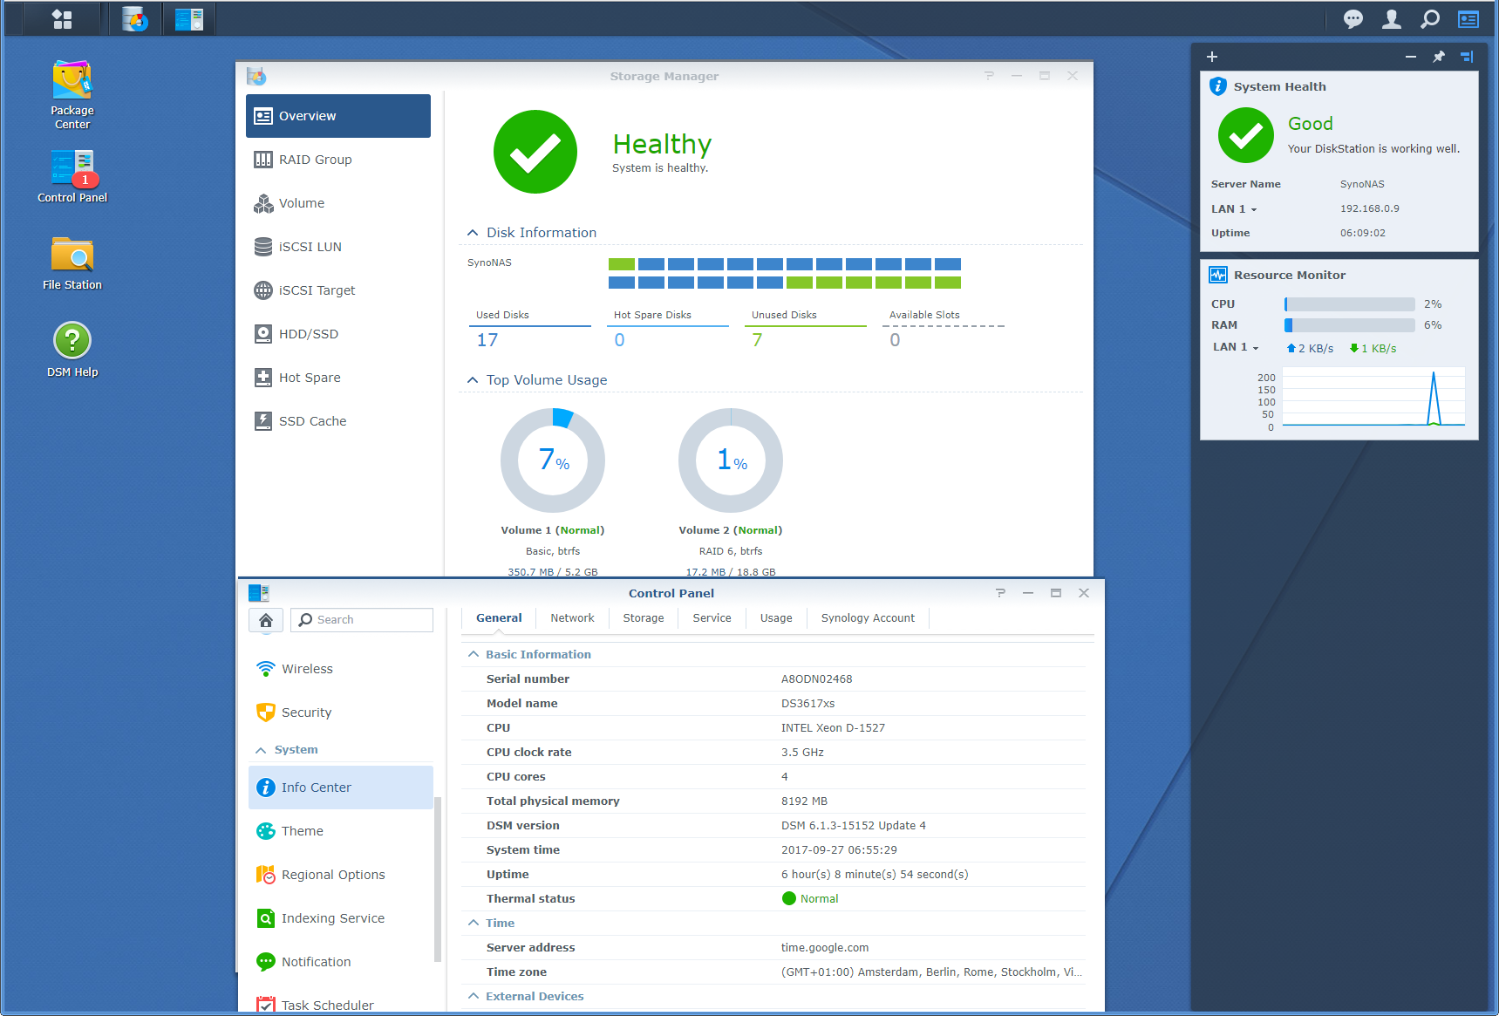Toggle widgets panel icon in top bar
The height and width of the screenshot is (1016, 1499).
click(1468, 19)
